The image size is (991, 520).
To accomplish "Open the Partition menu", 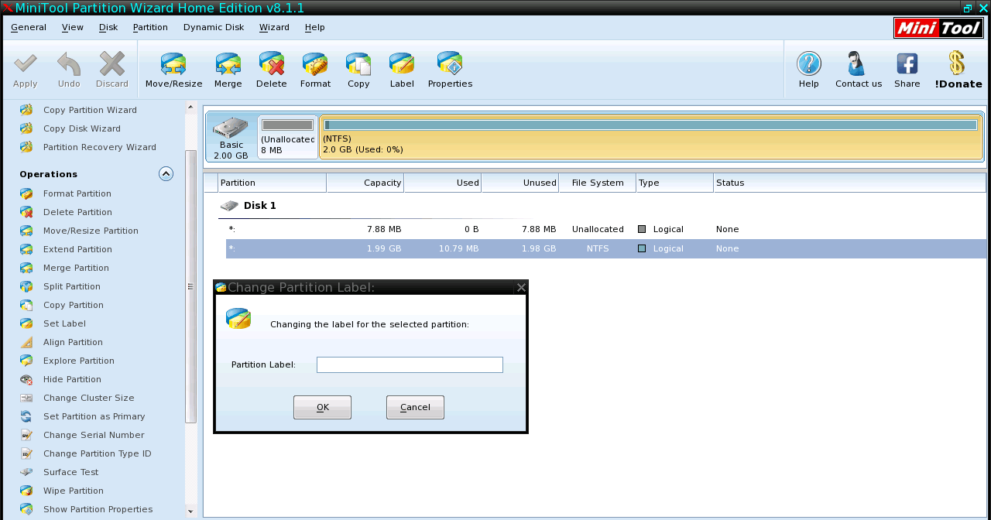I will point(150,27).
